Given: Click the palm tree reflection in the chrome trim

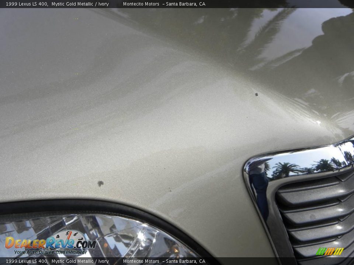Looking at the screenshot, I should coord(286,169).
